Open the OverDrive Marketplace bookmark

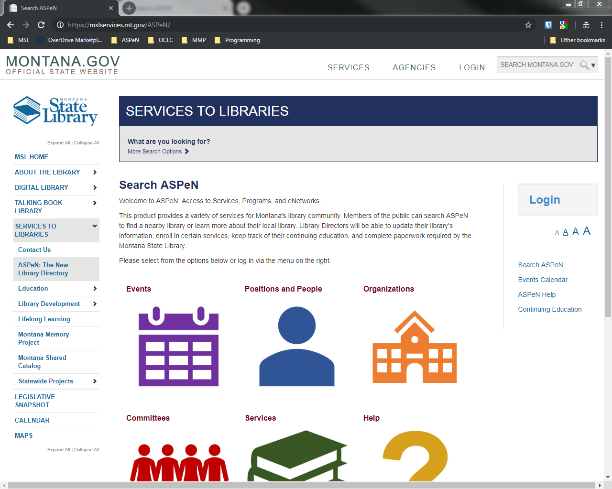point(70,40)
